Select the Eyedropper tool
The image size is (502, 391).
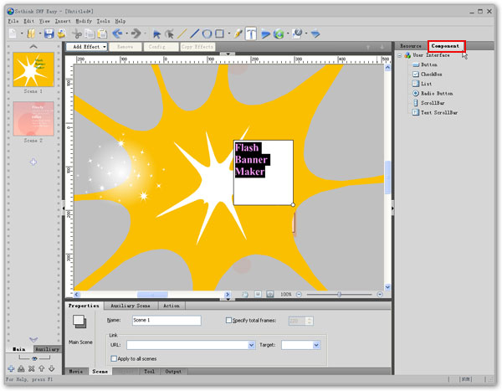pyautogui.click(x=238, y=33)
